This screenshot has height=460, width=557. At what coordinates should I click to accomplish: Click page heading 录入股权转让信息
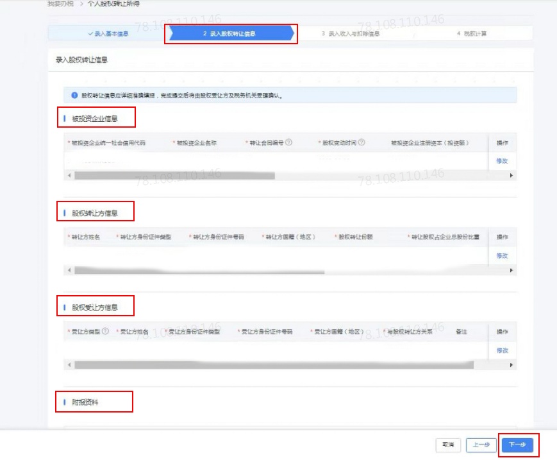[x=81, y=60]
